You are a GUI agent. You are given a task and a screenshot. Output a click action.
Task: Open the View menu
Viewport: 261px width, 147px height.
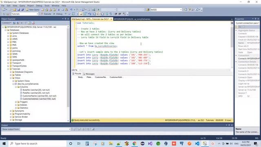pyautogui.click(x=15, y=5)
